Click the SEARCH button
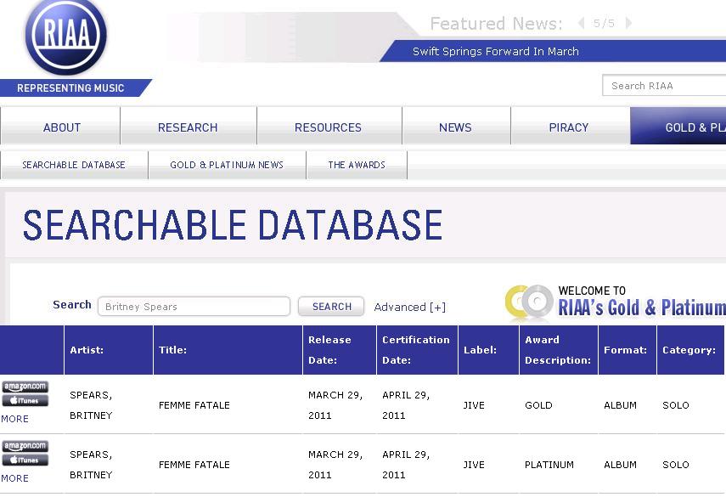Viewport: 726px width, 497px height. (331, 307)
